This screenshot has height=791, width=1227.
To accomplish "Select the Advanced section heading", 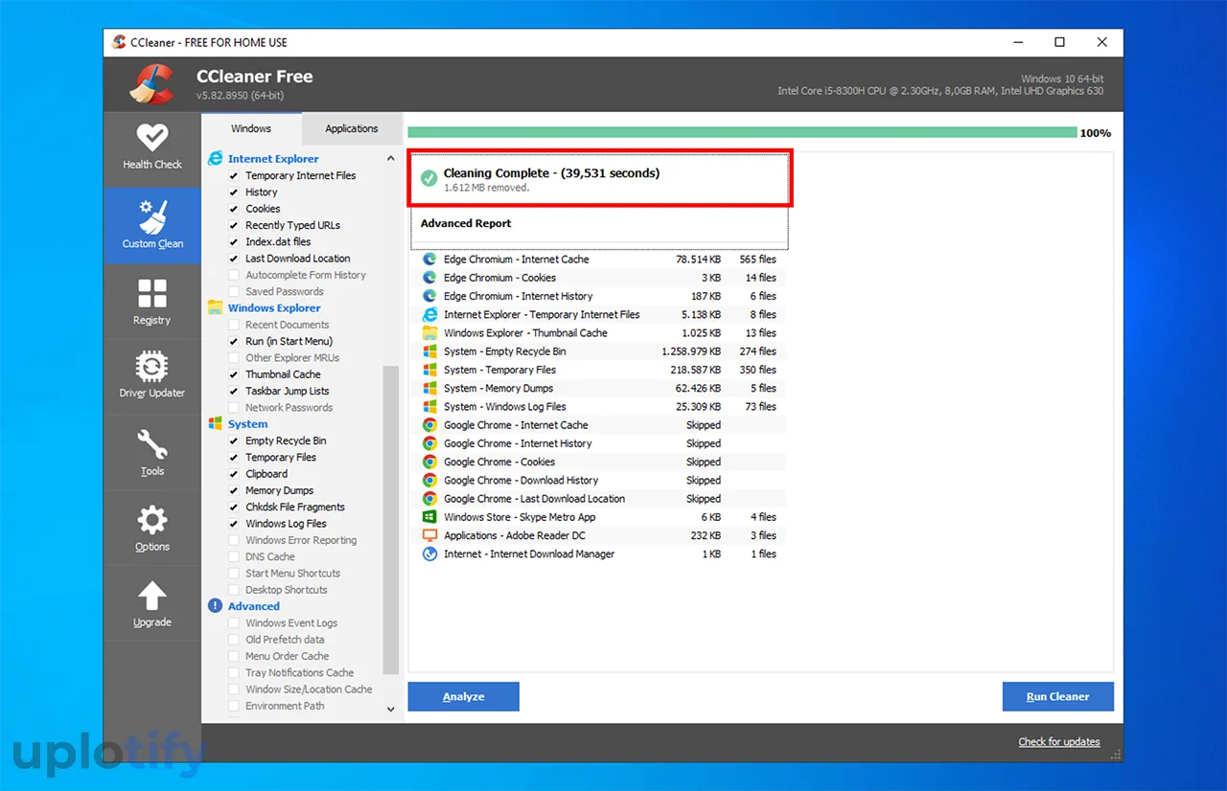I will pyautogui.click(x=254, y=606).
